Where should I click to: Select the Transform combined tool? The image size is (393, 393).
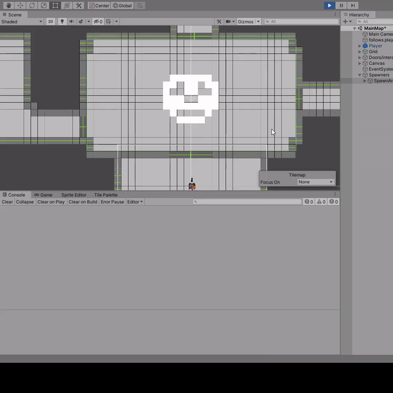point(67,5)
